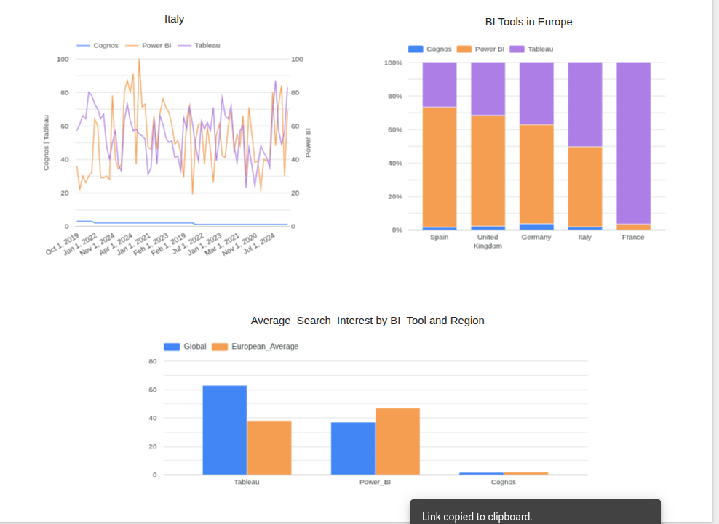This screenshot has height=524, width=719.
Task: Click the Power_BI category label on bottom chart
Action: [x=375, y=482]
